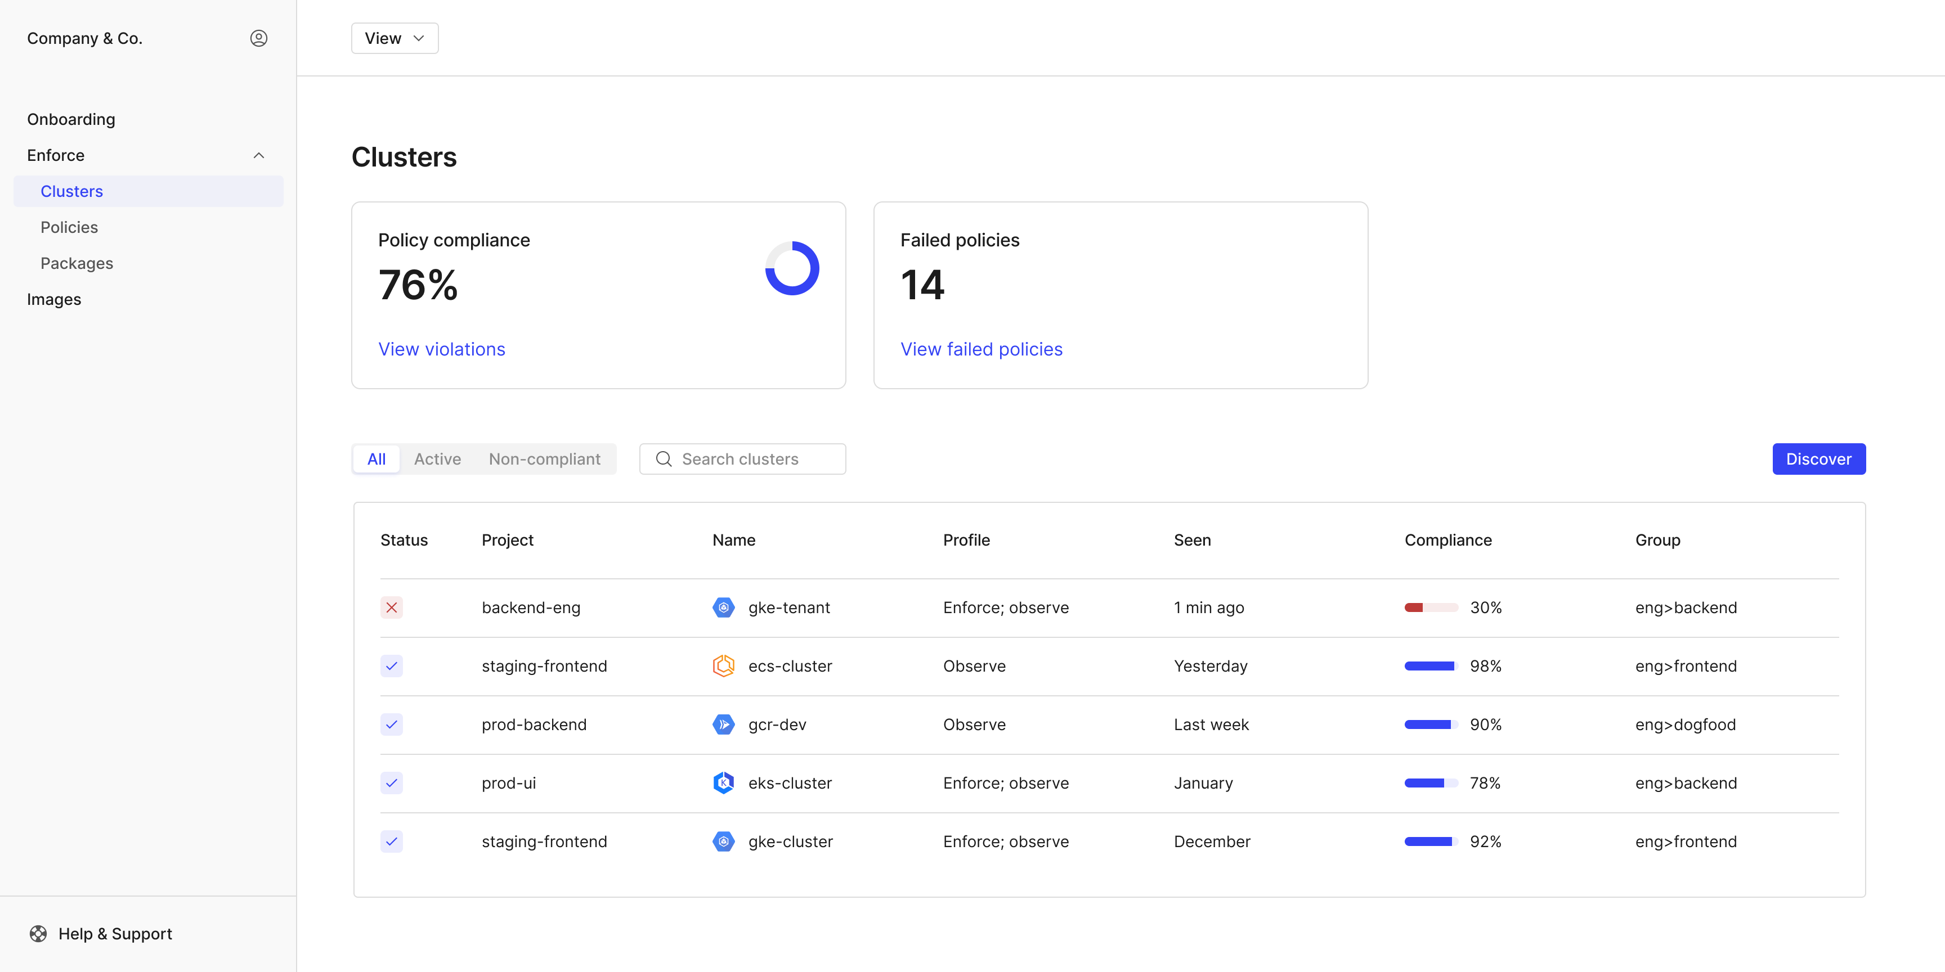Viewport: 1945px width, 972px height.
Task: Open the View failed policies link
Action: (981, 349)
